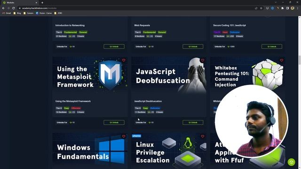The width and height of the screenshot is (301, 169).
Task: Click the U extension icon in toolbar
Action: coord(267,8)
